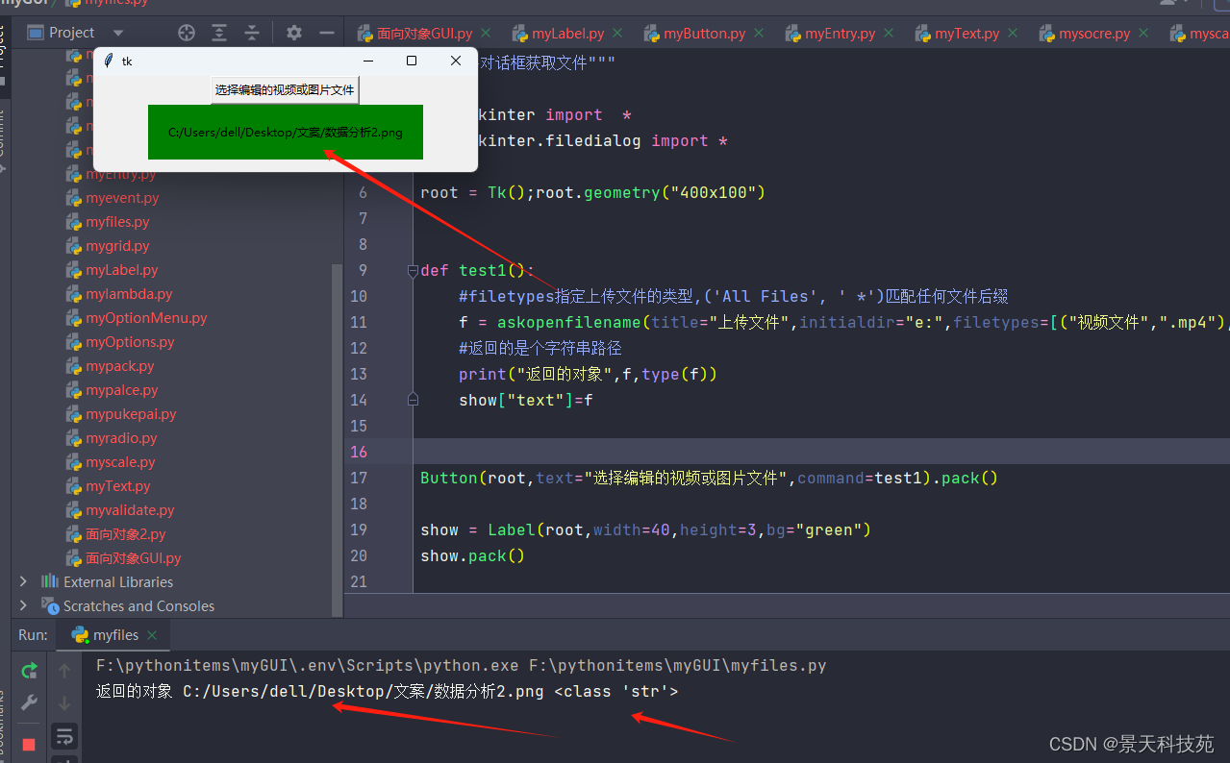
Task: Close the myLabel.py editor tab
Action: [x=617, y=33]
